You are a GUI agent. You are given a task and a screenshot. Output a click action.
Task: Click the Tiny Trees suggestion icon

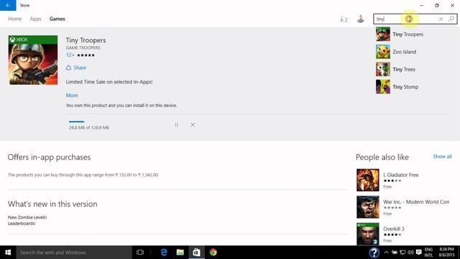pyautogui.click(x=383, y=69)
